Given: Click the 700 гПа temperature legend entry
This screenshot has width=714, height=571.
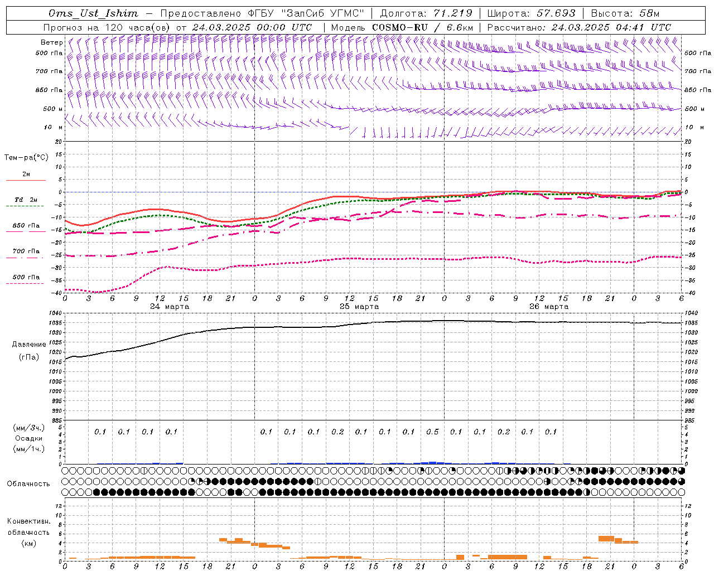Looking at the screenshot, I should 26,251.
